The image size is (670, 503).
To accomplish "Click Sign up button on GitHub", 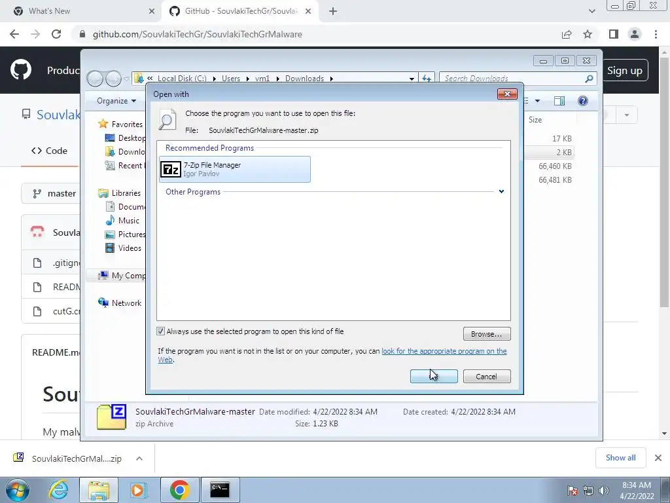I will [x=625, y=71].
